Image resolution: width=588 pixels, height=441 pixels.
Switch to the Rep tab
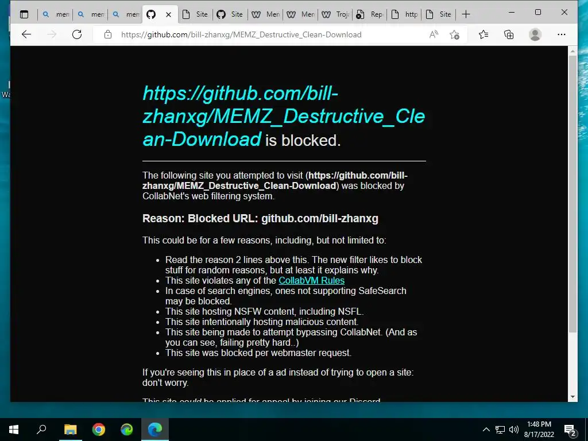point(370,14)
